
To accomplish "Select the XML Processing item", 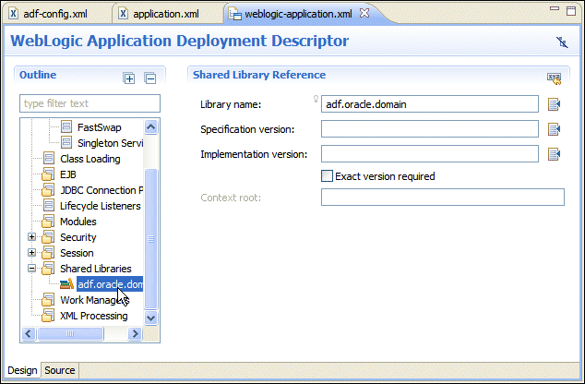I will [94, 316].
